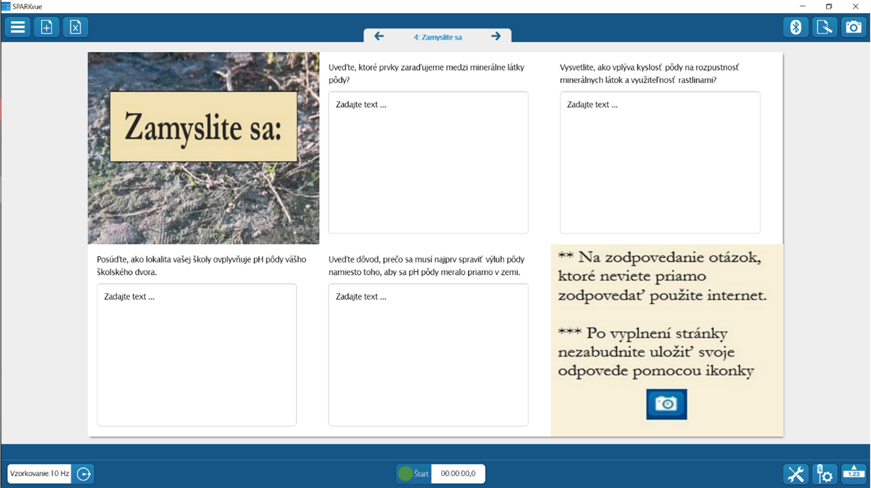
Task: Click the text field under the kyslosť pôdy question
Action: pos(660,162)
